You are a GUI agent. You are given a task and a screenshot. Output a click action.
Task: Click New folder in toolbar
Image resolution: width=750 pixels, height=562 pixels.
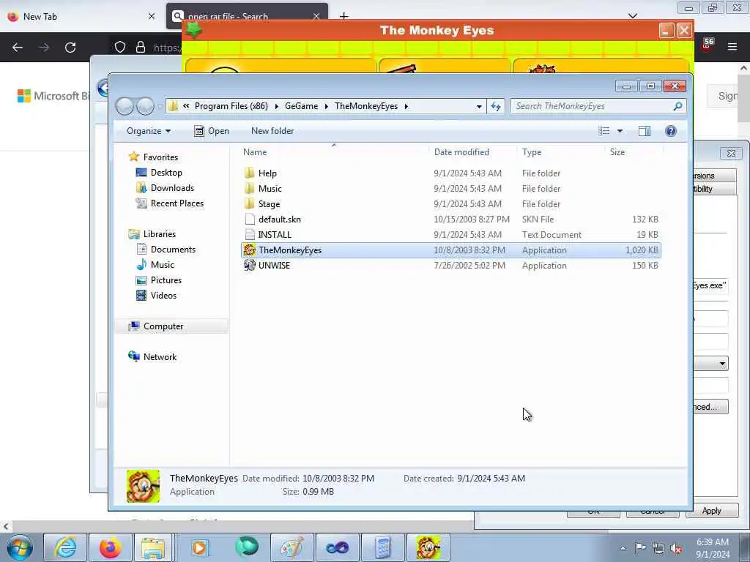[272, 131]
